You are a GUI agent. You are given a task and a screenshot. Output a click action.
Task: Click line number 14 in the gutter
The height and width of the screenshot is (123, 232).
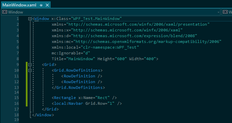[x=17, y=92]
